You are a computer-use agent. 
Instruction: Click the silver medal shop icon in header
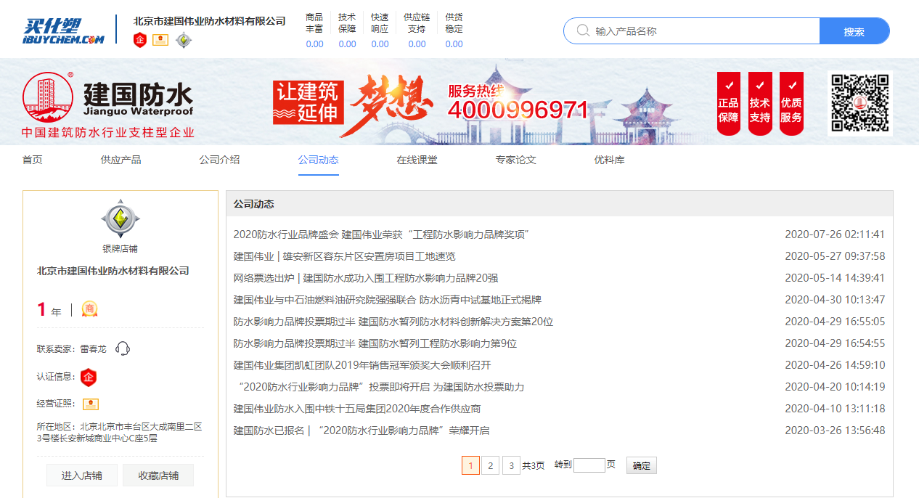[x=184, y=41]
